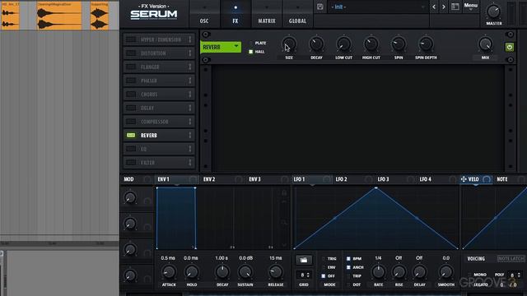Toggle the LFO BPM sync checkbox
Screen dimensions: 527x296
click(x=348, y=259)
